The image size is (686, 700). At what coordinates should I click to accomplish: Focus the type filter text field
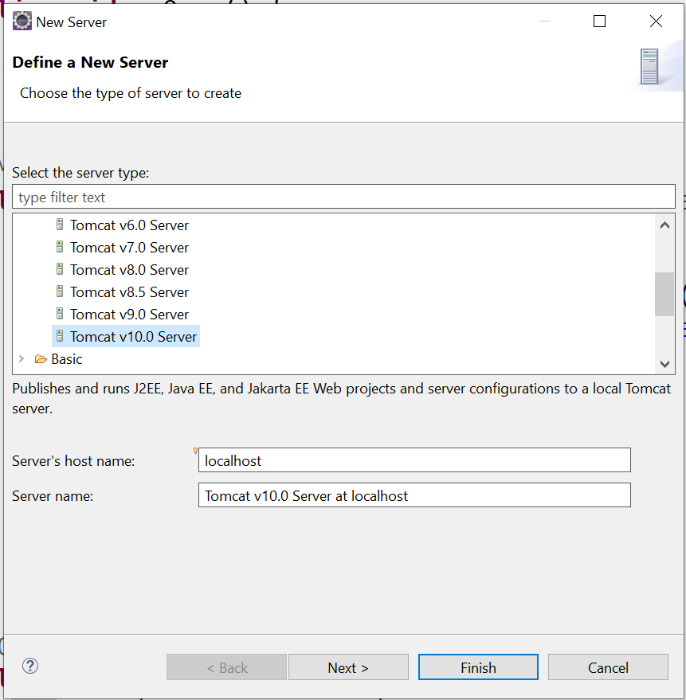point(343,197)
